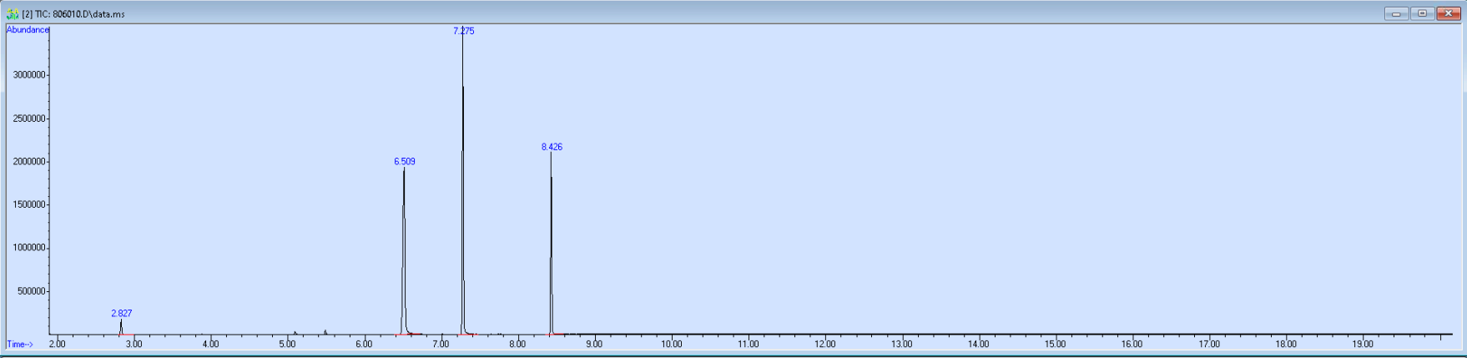This screenshot has height=358, width=1467.
Task: Close the TIC chromatogram window
Action: [1449, 13]
